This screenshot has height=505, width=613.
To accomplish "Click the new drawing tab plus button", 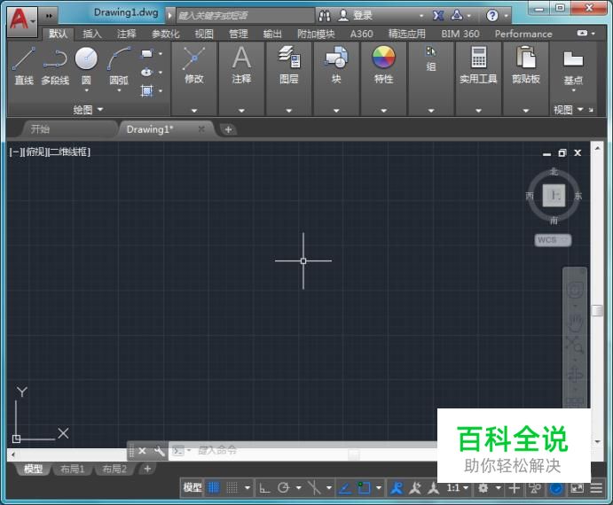I will click(x=228, y=129).
